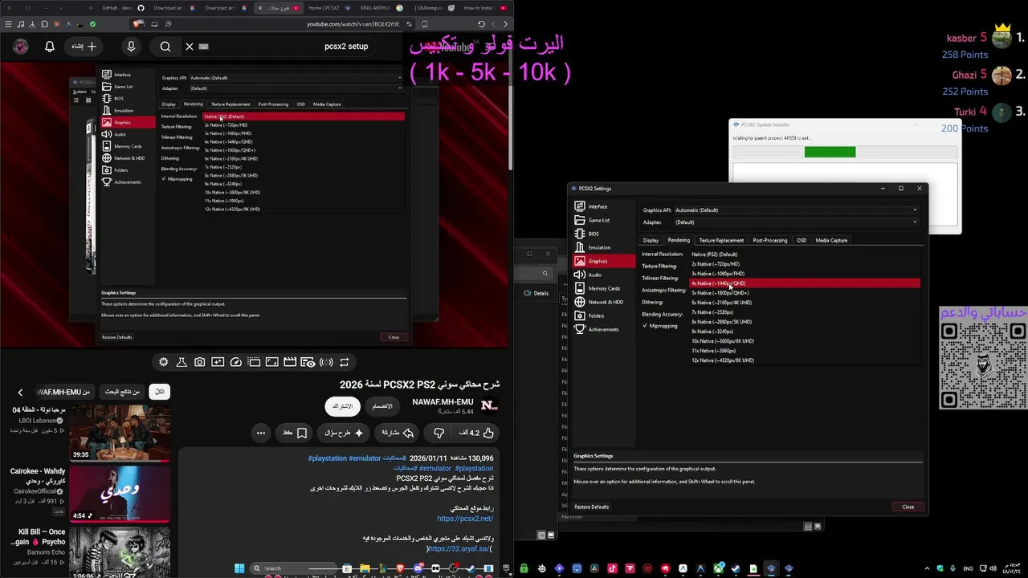
Task: Click the flask icon in the floating video toolbar
Action: (182, 362)
